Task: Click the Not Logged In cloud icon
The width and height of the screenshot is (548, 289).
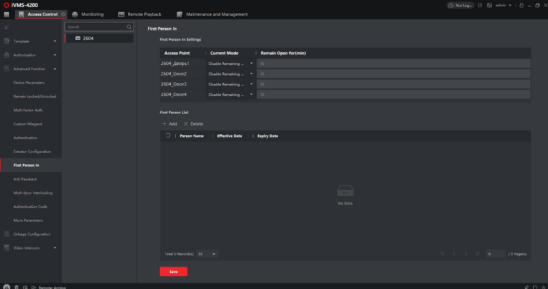Action: point(460,5)
